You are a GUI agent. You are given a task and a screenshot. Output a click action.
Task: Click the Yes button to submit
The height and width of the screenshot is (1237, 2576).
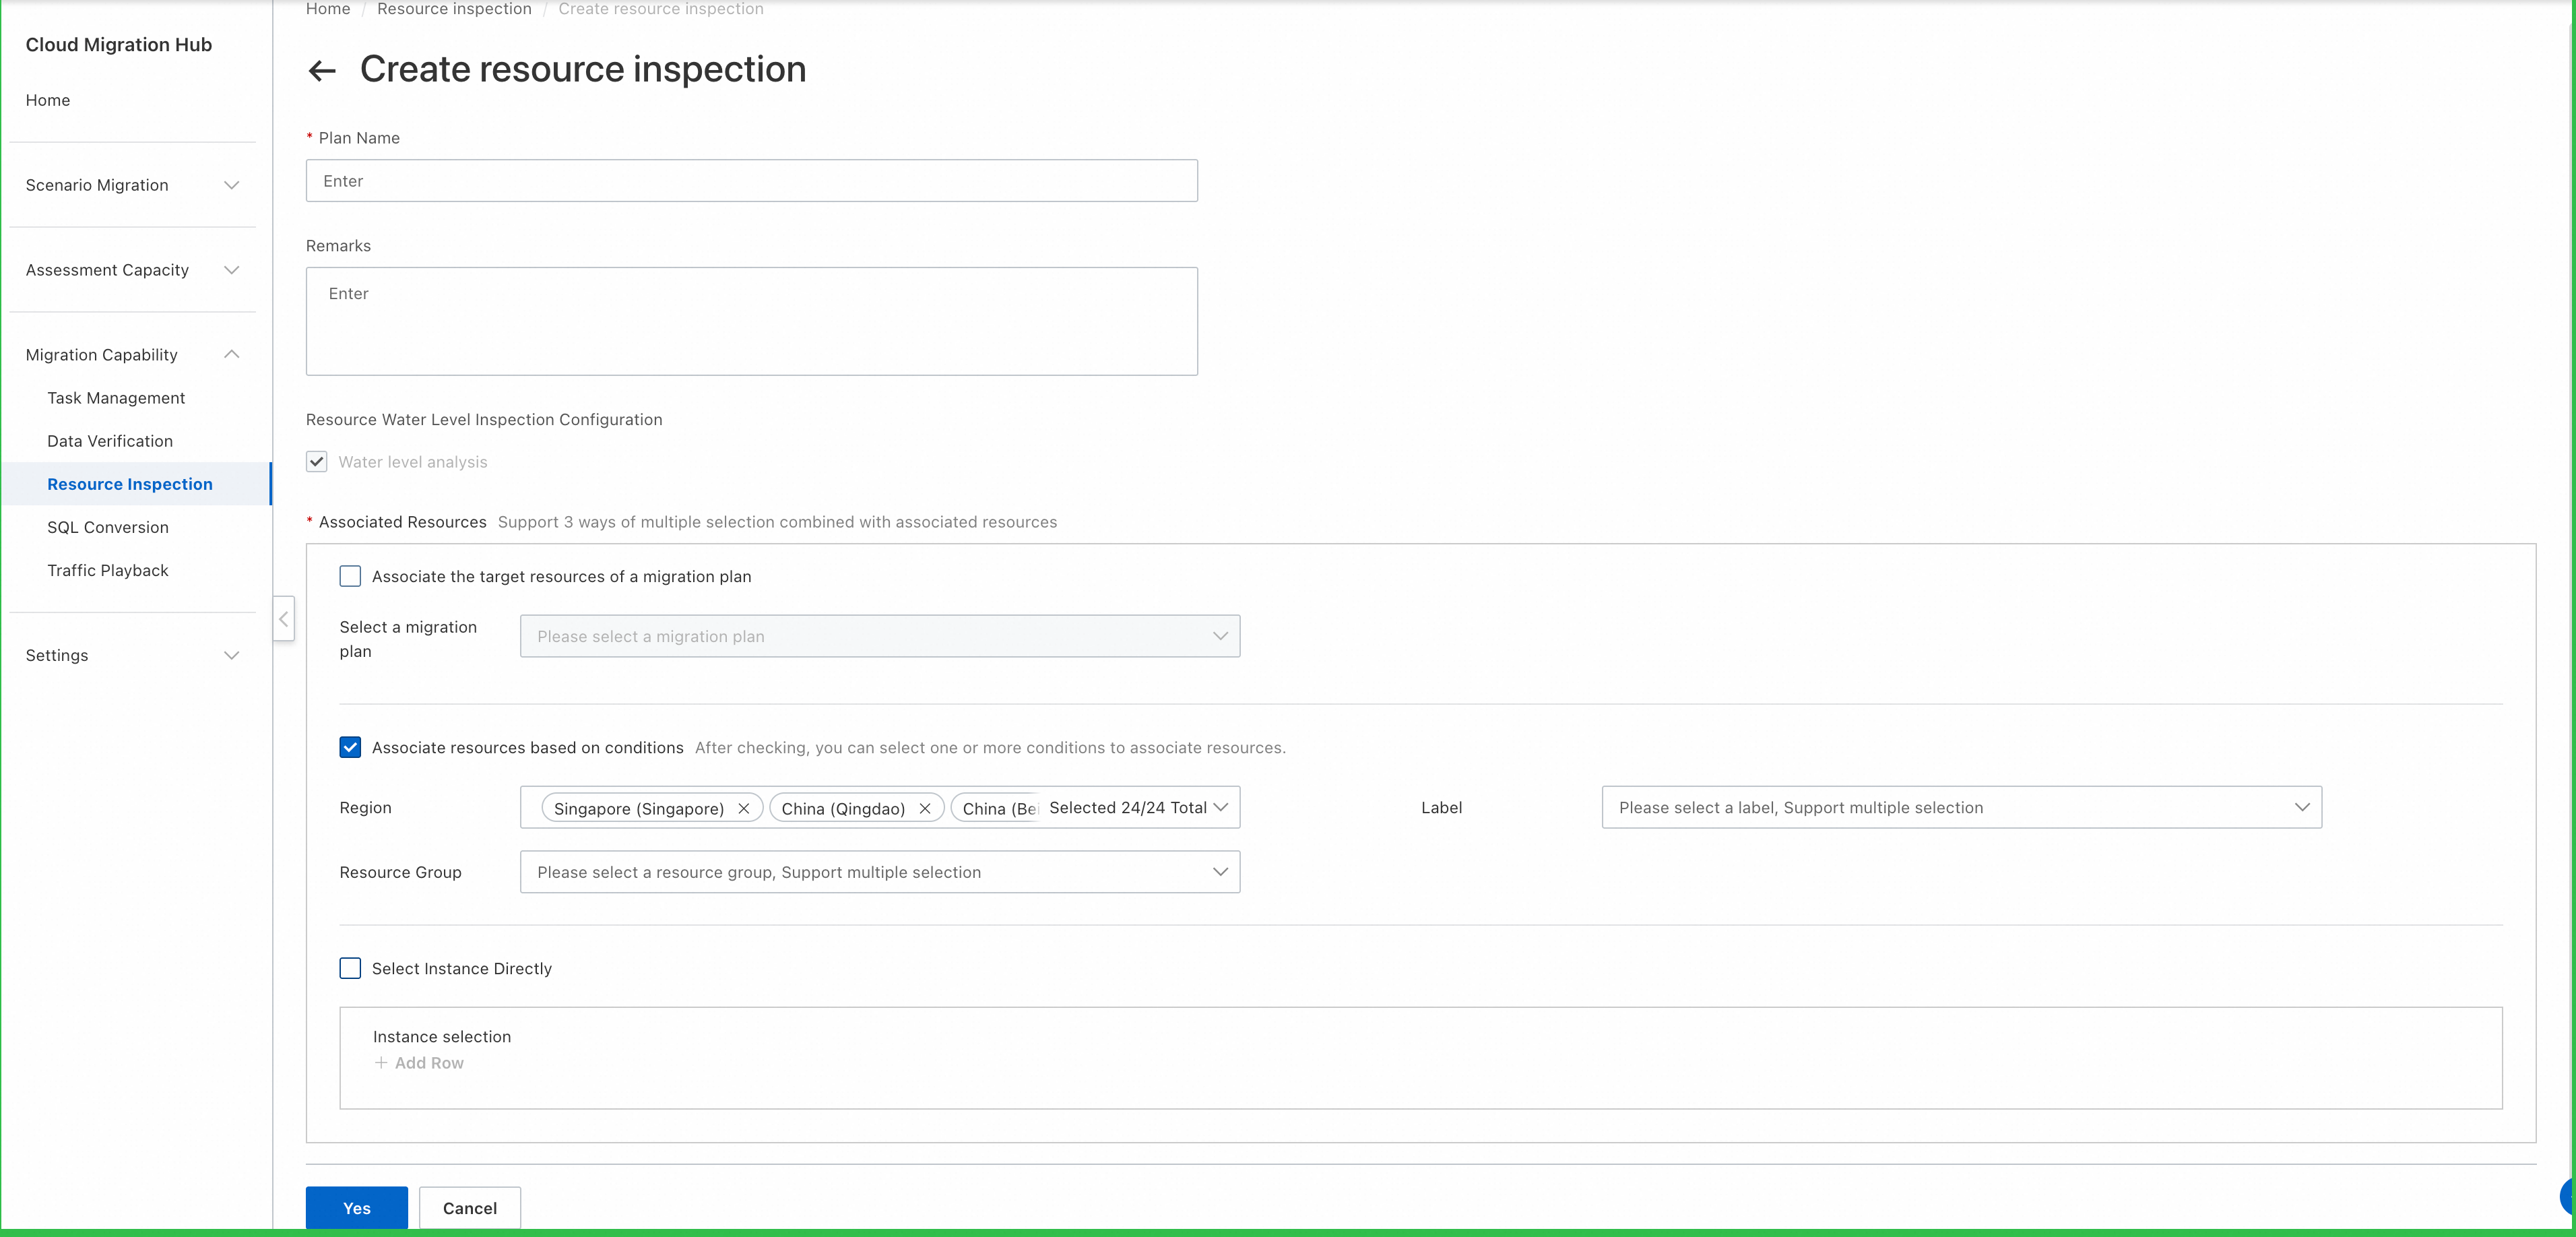tap(356, 1208)
